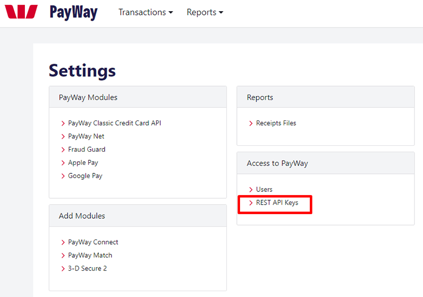Click the PayWay Modules panel header

pyautogui.click(x=137, y=97)
